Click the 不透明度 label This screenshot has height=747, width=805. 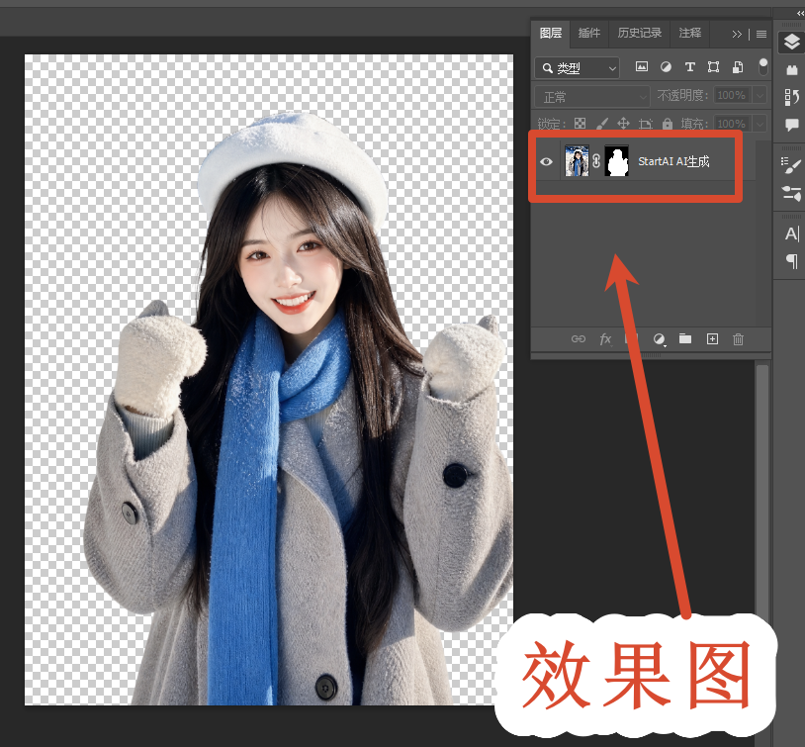click(x=682, y=96)
